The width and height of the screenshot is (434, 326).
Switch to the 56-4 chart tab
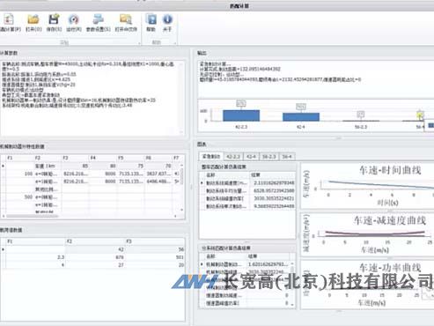click(287, 157)
